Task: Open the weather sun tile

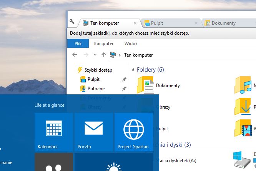Action: click(x=114, y=162)
